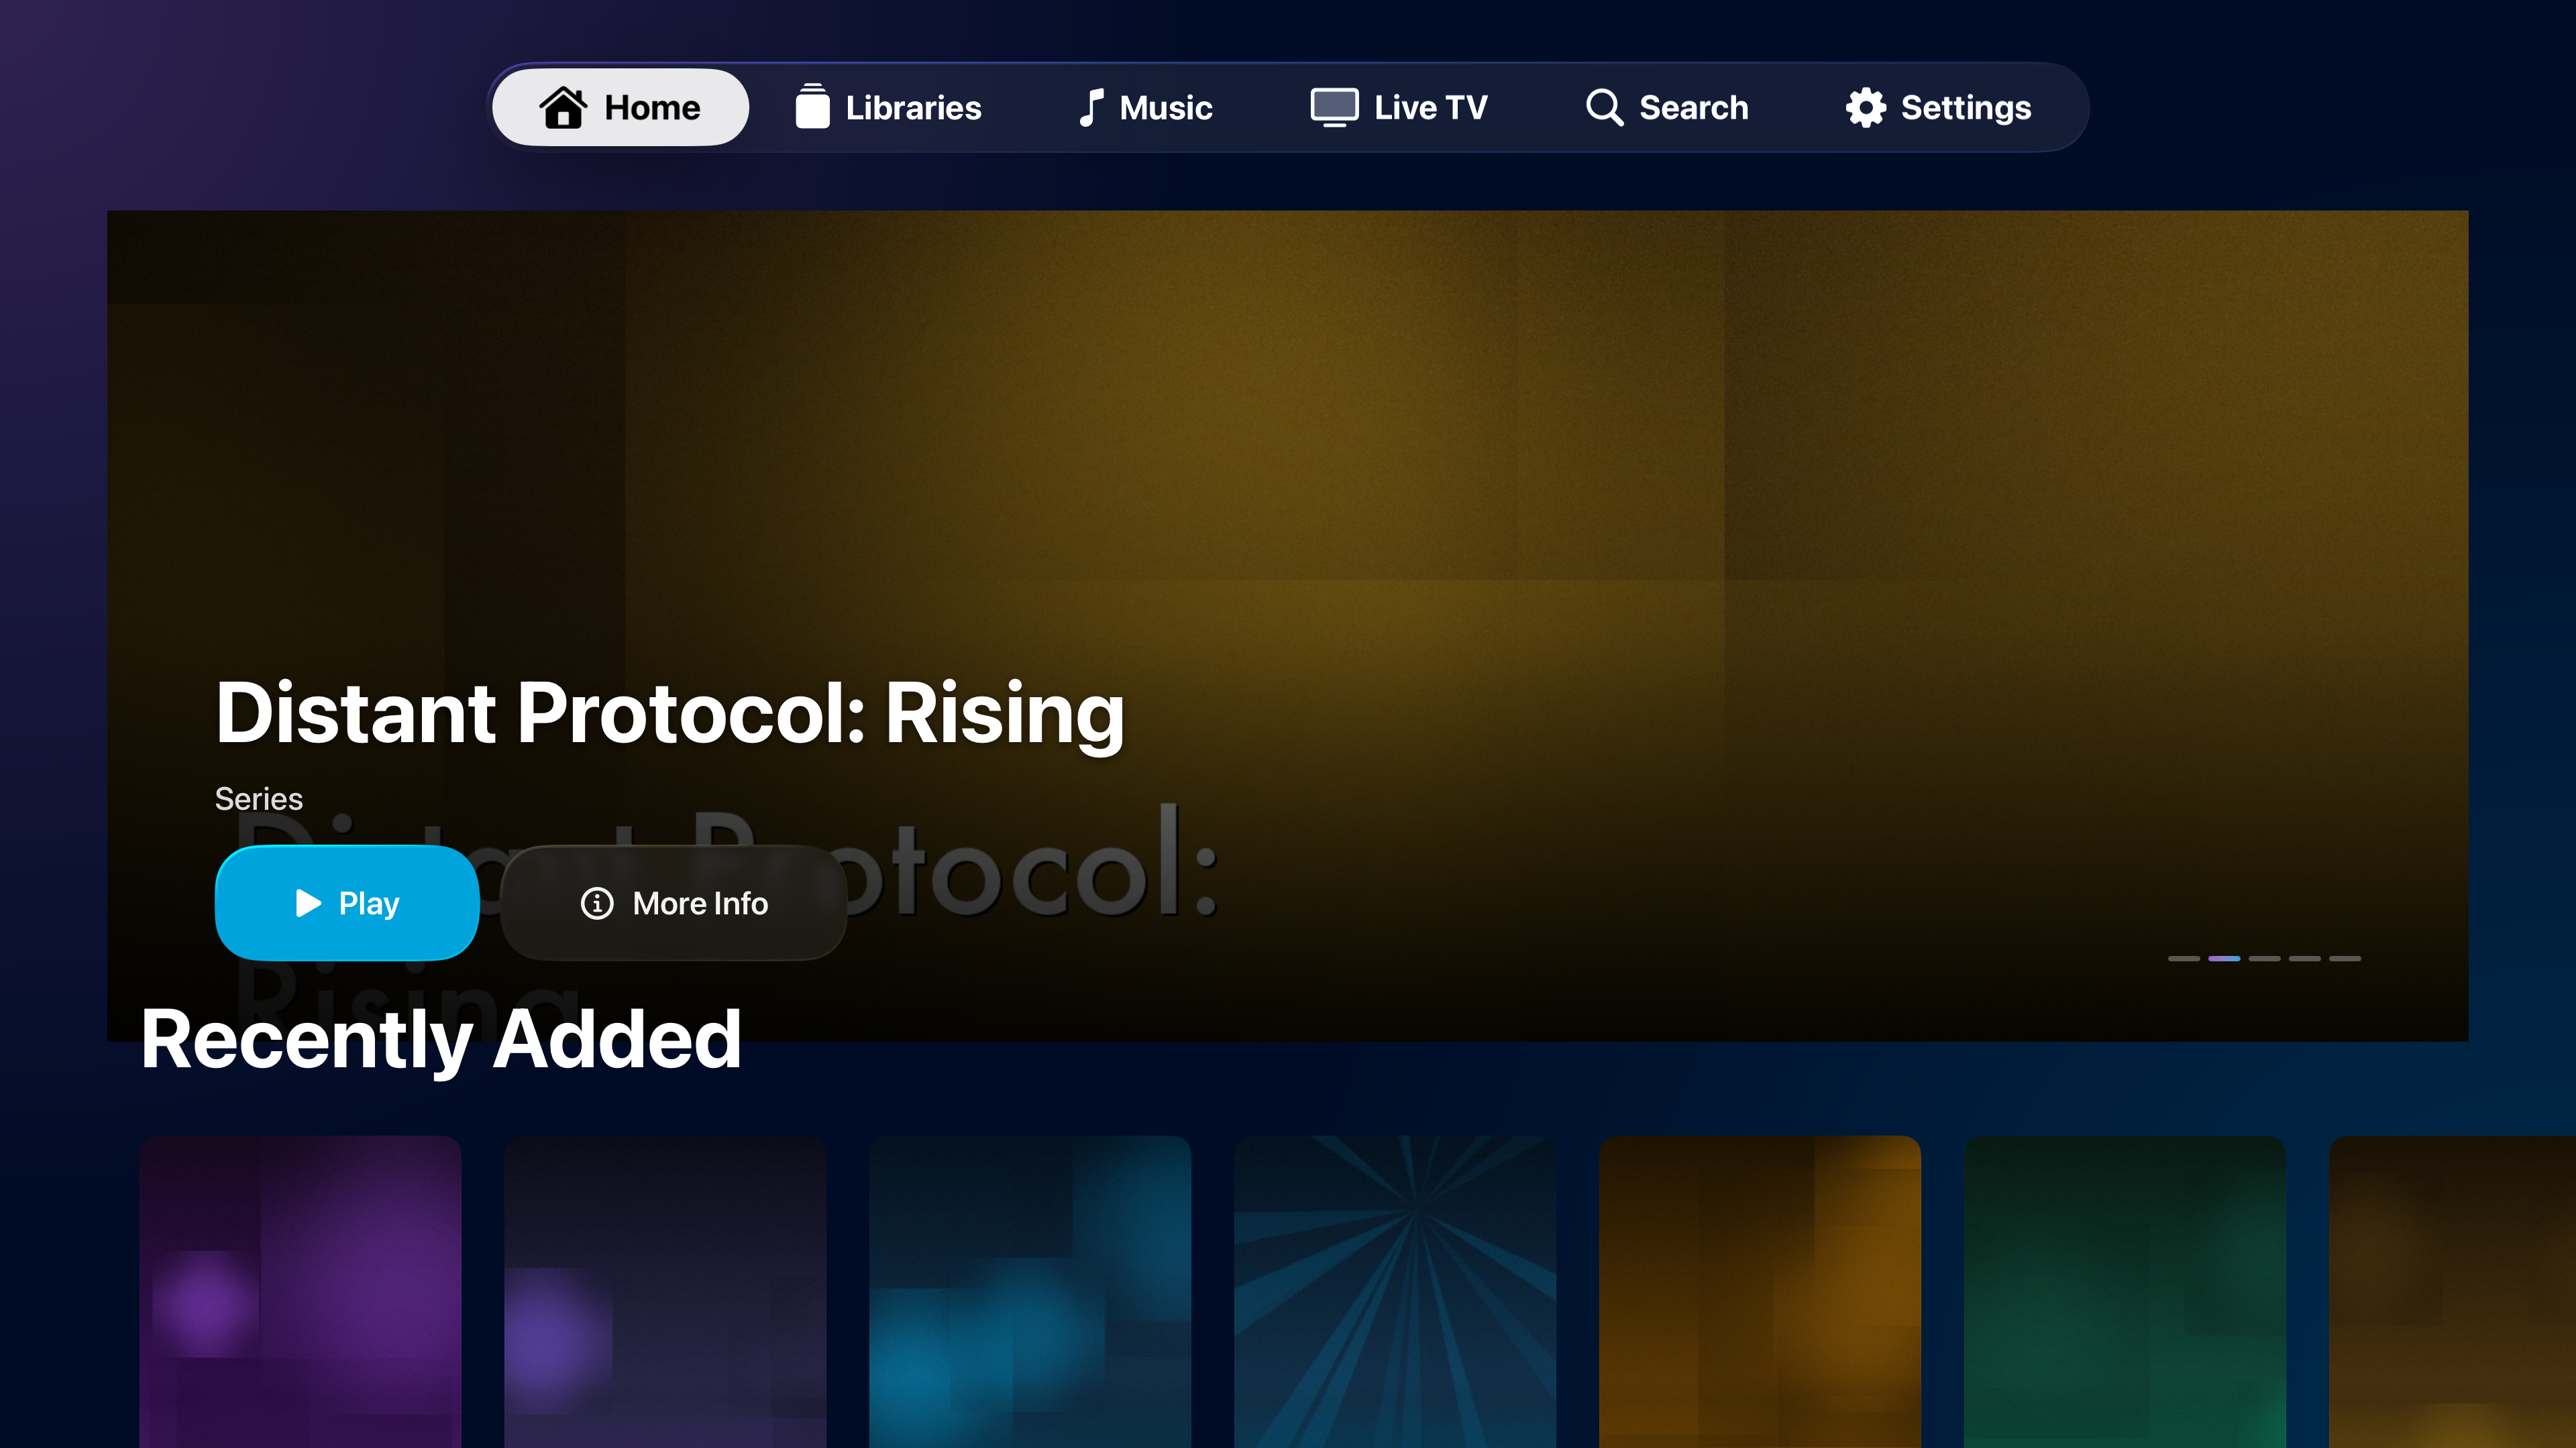Image resolution: width=2576 pixels, height=1448 pixels.
Task: Open the first purple Recently Added poster
Action: point(300,1291)
